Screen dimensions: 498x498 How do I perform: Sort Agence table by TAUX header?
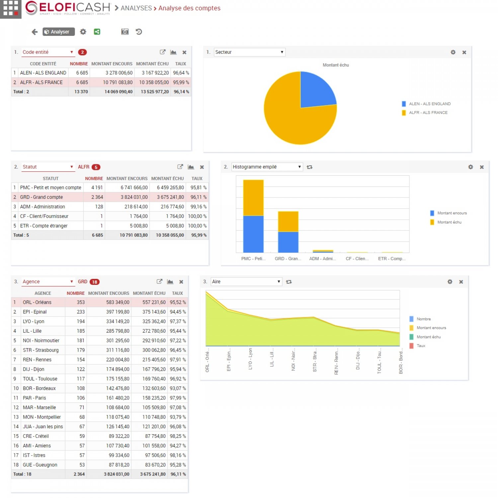click(177, 293)
